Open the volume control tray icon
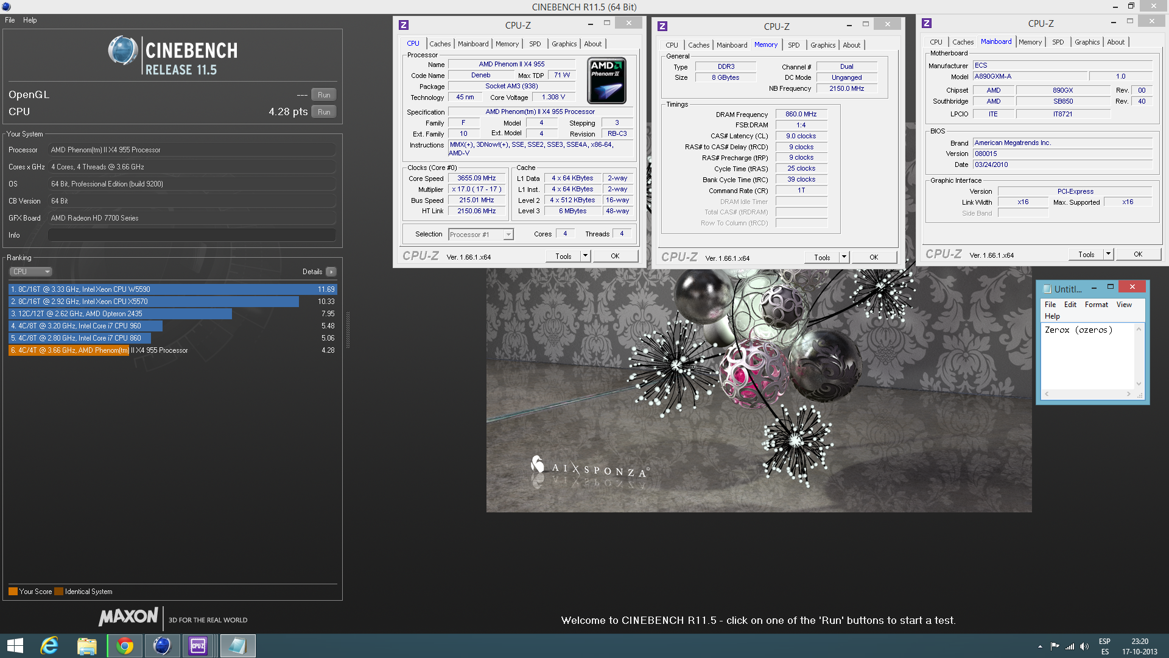Screen dimensions: 1169x658 coord(1084,646)
